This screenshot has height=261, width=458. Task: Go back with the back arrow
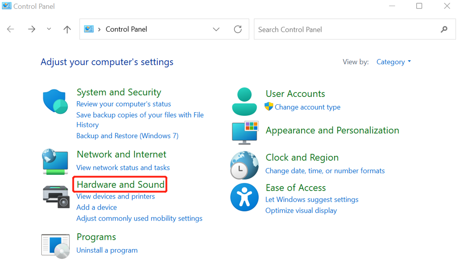(x=11, y=29)
